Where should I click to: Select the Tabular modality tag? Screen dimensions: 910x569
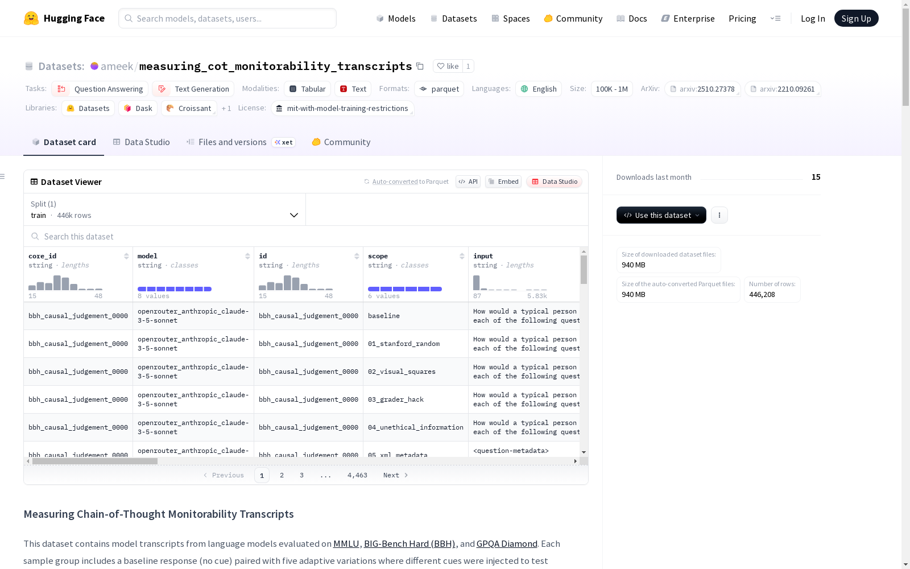(x=307, y=89)
